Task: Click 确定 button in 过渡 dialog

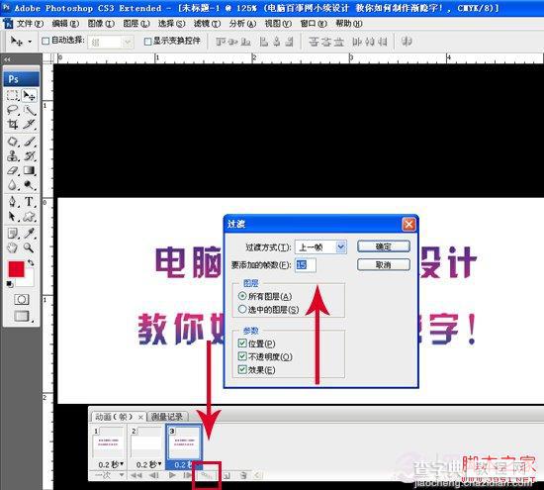Action: point(384,246)
